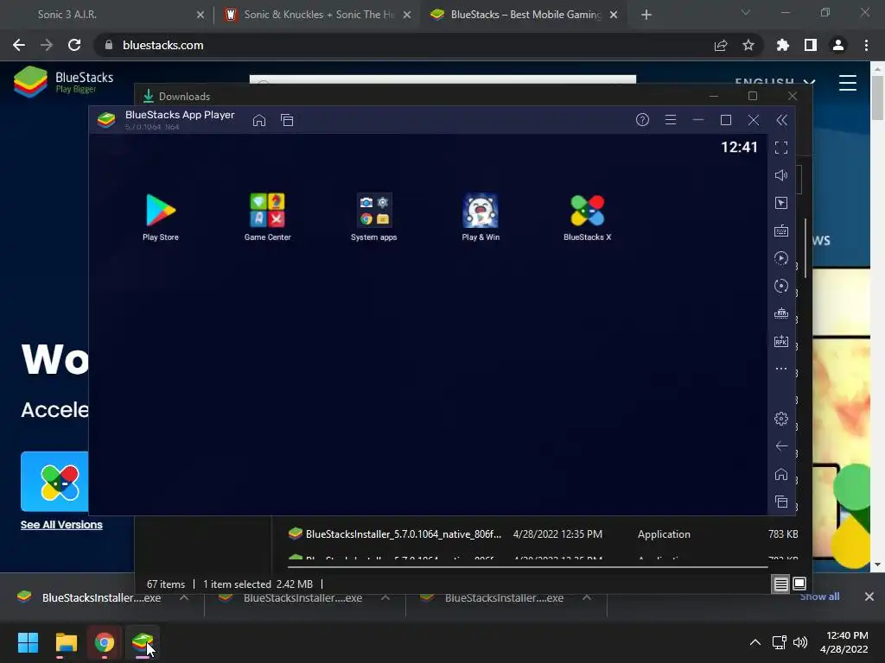Click Install APK icon

coord(781,341)
